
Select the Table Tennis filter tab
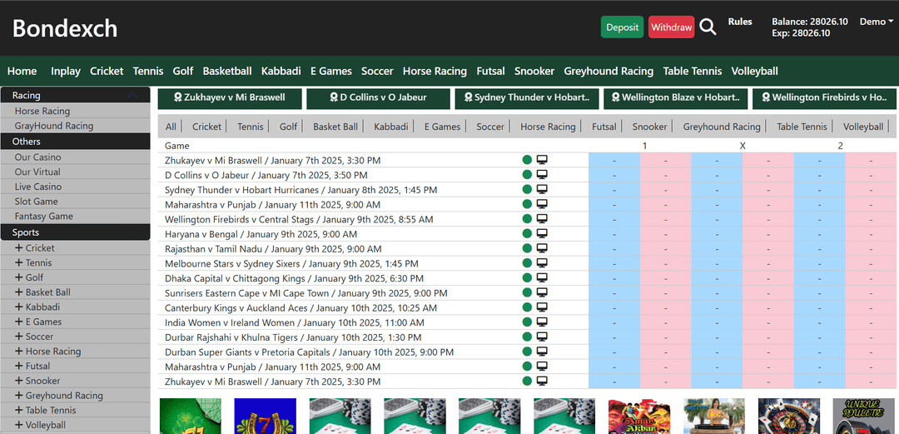click(x=802, y=127)
